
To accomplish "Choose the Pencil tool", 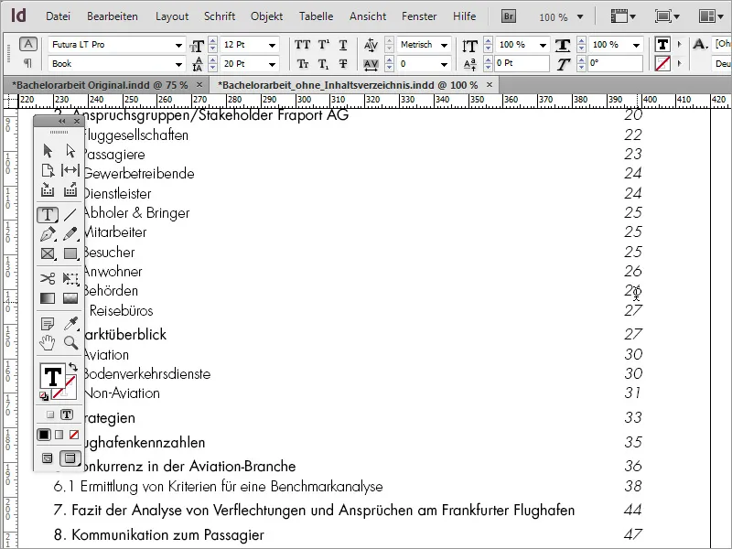I will 70,234.
